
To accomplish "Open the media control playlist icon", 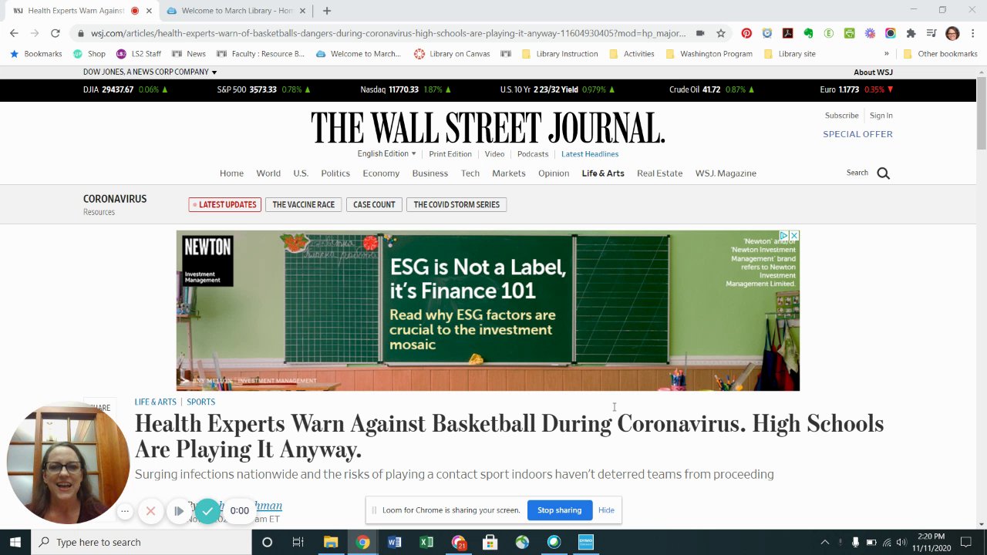I will (931, 33).
